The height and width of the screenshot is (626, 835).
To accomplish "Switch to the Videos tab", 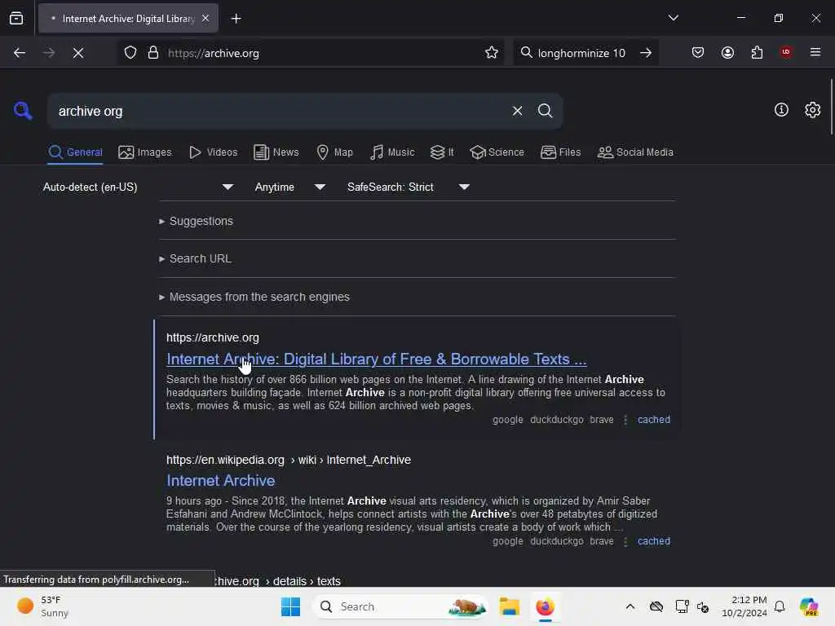I will coord(214,152).
